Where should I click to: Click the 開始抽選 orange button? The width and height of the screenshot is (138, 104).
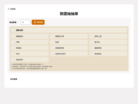[38, 22]
